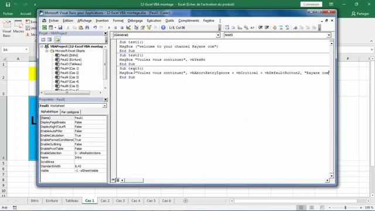Click the Indent icon in Edit toolbar

260,28
